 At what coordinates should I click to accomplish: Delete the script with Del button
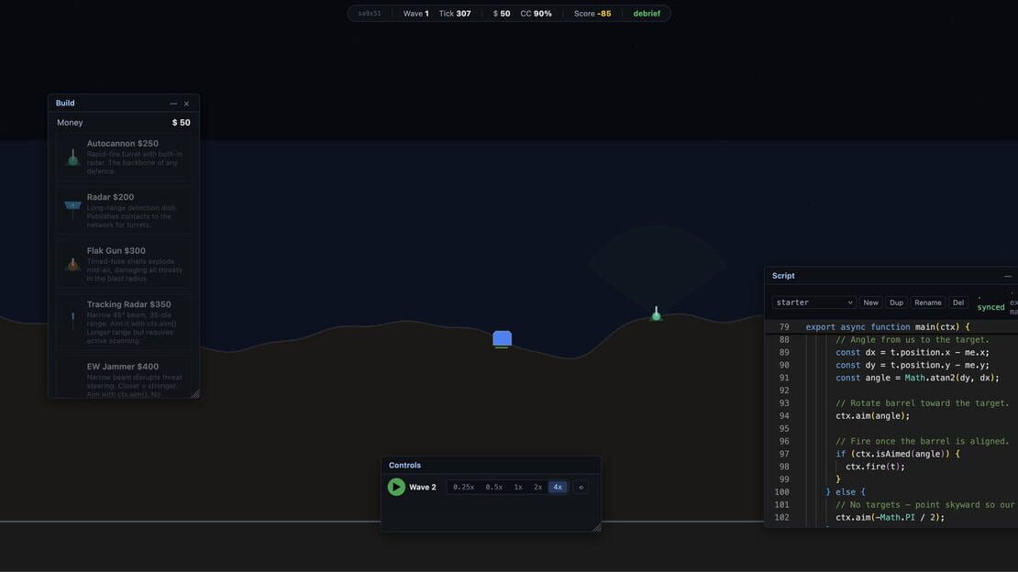[958, 302]
